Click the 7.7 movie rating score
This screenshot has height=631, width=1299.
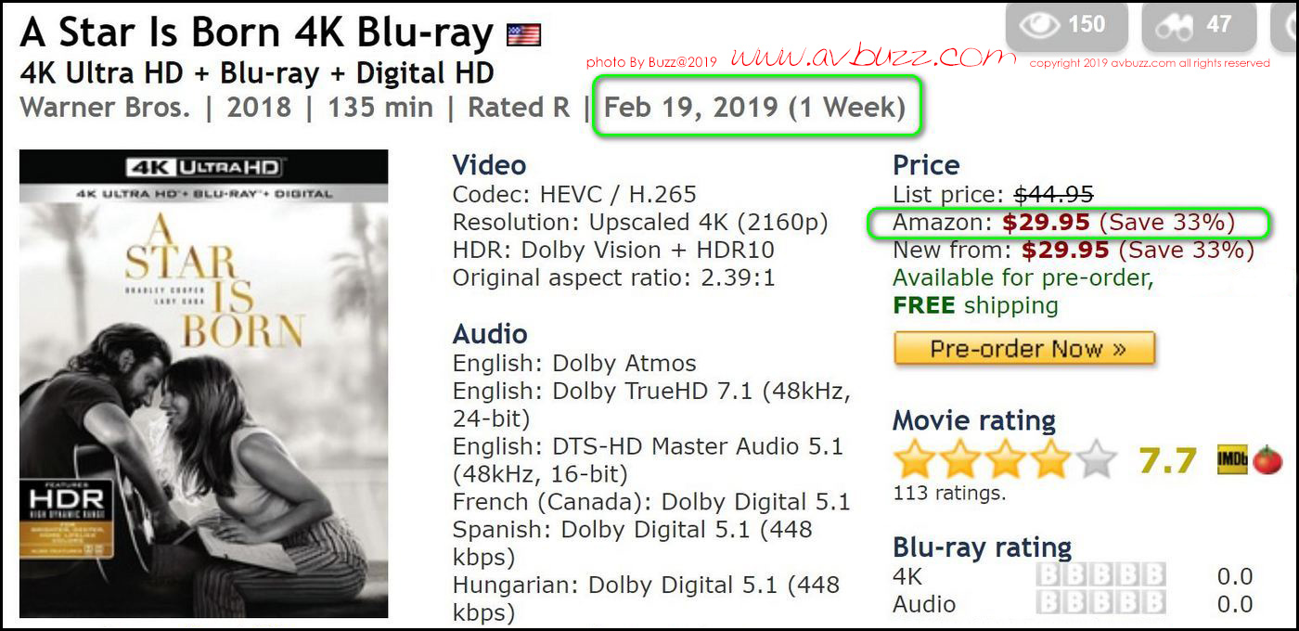coord(1166,460)
